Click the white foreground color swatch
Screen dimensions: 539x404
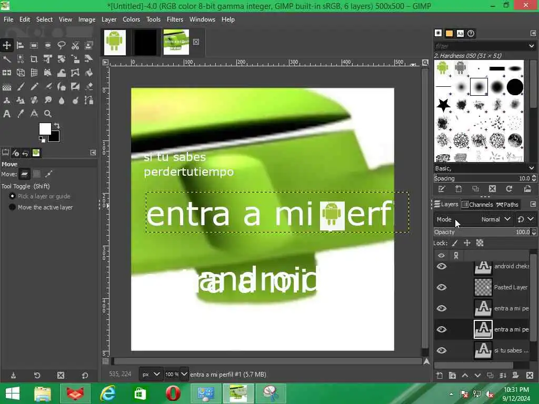pos(44,128)
